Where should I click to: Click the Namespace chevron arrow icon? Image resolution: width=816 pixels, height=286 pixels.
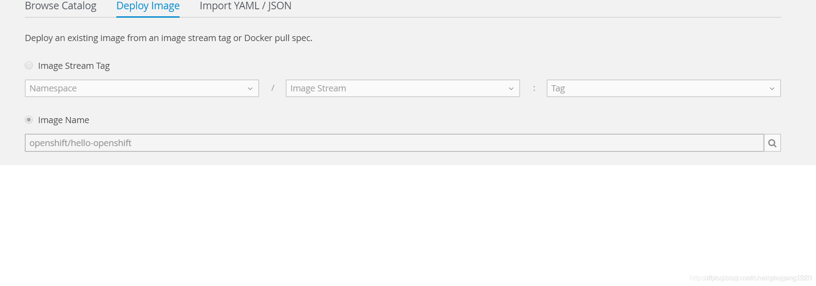(250, 89)
